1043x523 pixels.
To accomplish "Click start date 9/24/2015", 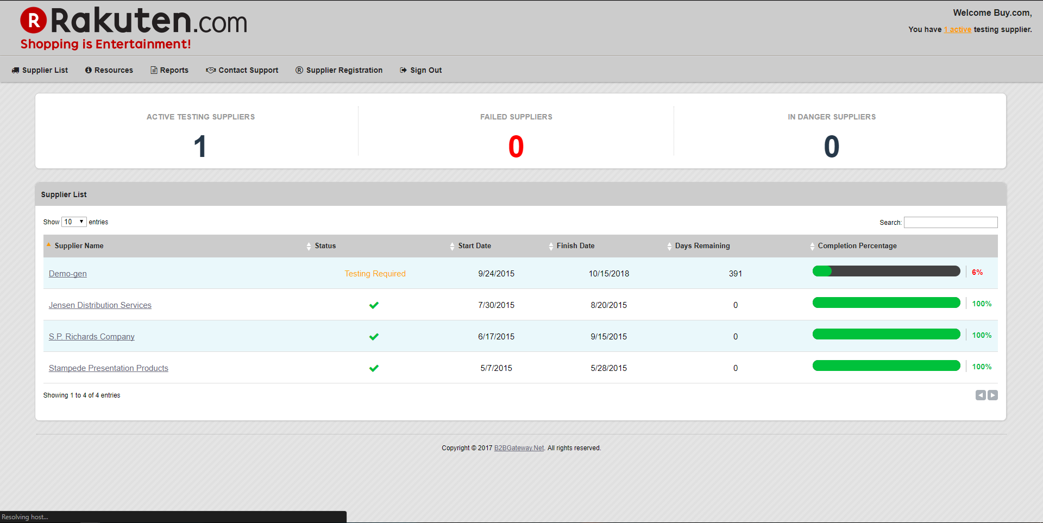I will point(497,274).
